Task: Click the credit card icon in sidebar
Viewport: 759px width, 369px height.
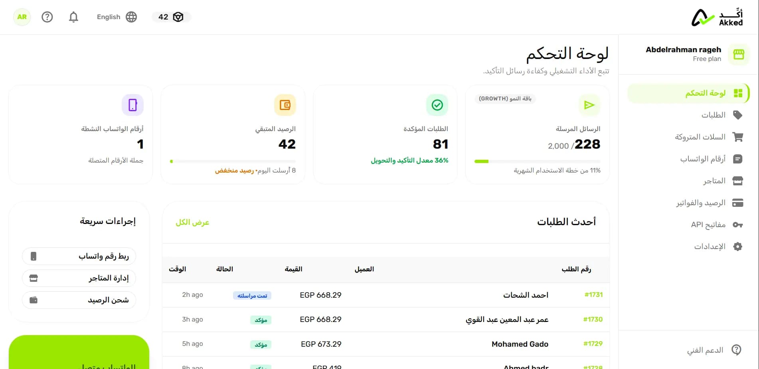Action: pos(738,203)
